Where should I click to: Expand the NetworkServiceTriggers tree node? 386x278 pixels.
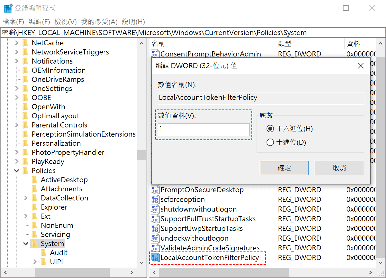tap(17, 52)
